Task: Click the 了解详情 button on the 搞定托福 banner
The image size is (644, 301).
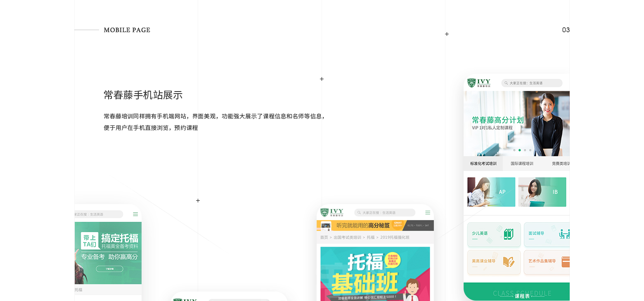Action: 109,269
